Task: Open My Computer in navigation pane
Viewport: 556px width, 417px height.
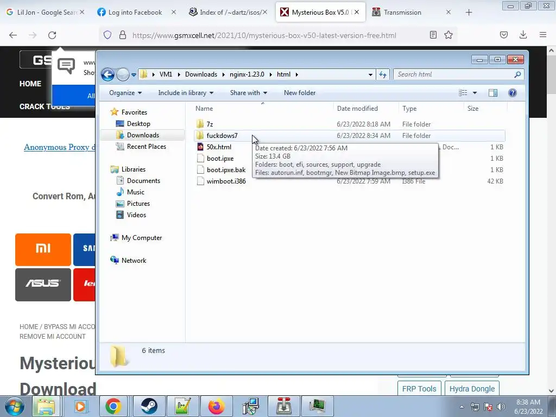Action: 142,238
